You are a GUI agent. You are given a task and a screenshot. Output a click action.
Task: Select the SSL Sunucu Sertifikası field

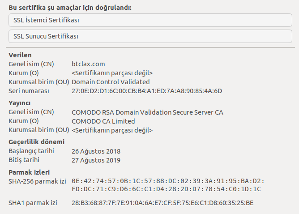click(150, 36)
